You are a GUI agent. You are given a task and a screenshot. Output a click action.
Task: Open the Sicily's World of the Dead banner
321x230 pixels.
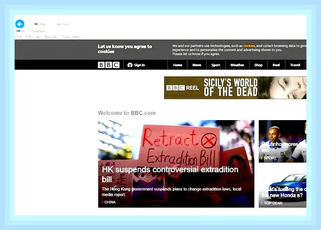coord(235,88)
